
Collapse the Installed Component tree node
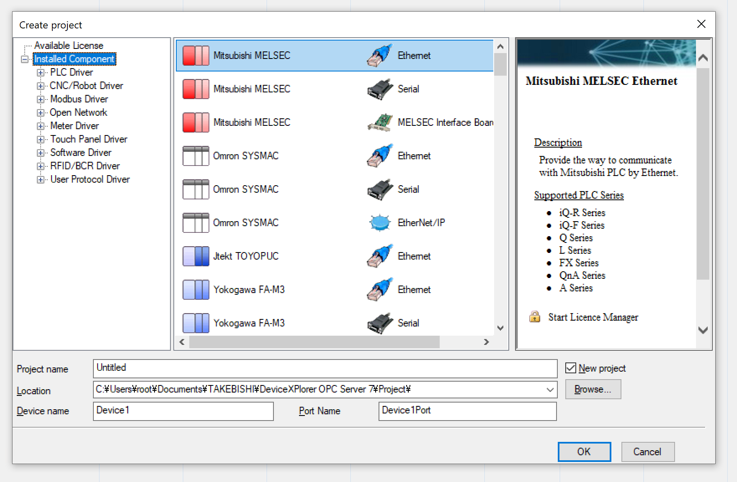[25, 59]
